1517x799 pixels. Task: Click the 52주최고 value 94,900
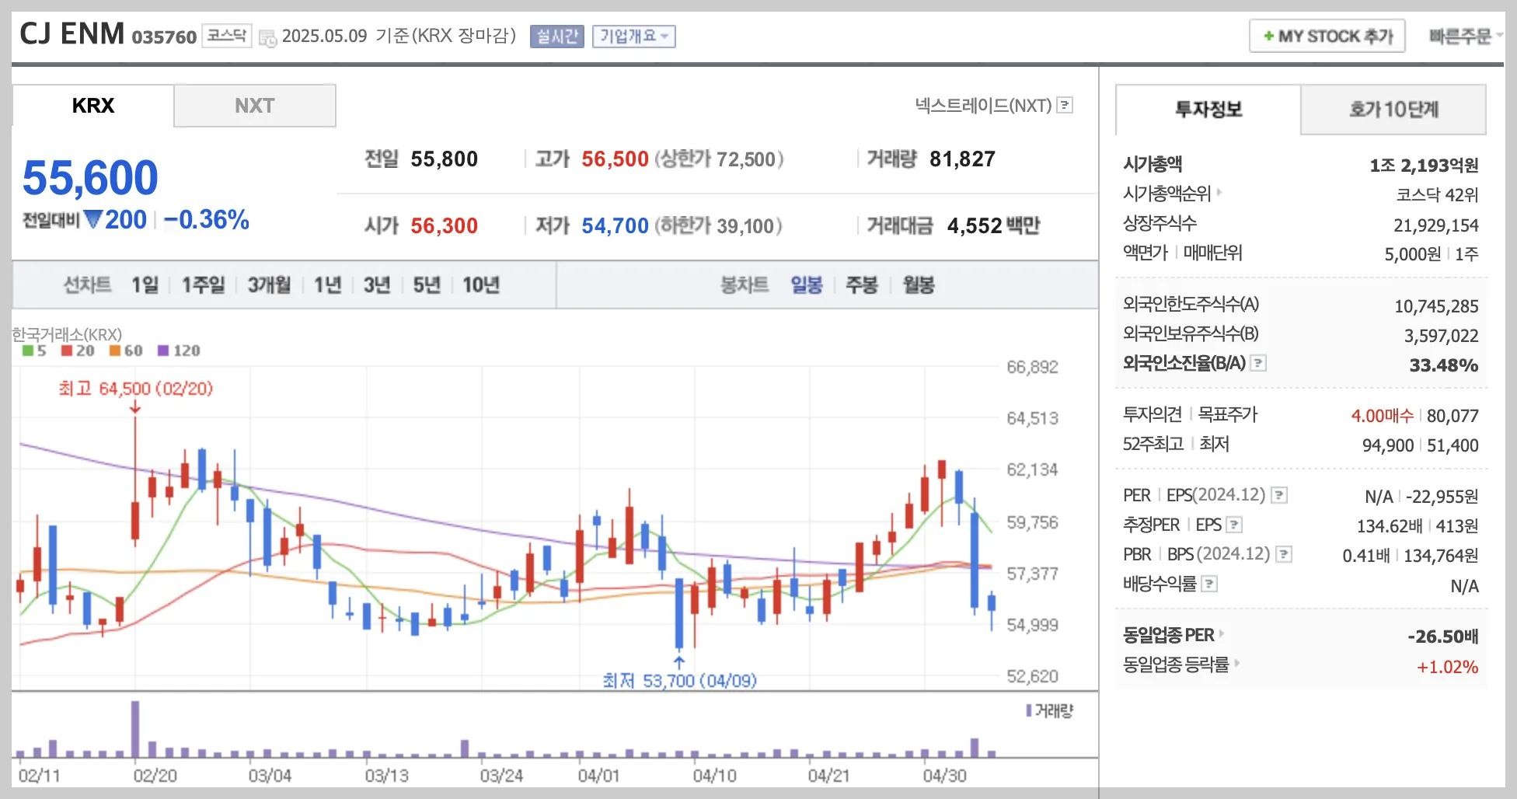1388,445
